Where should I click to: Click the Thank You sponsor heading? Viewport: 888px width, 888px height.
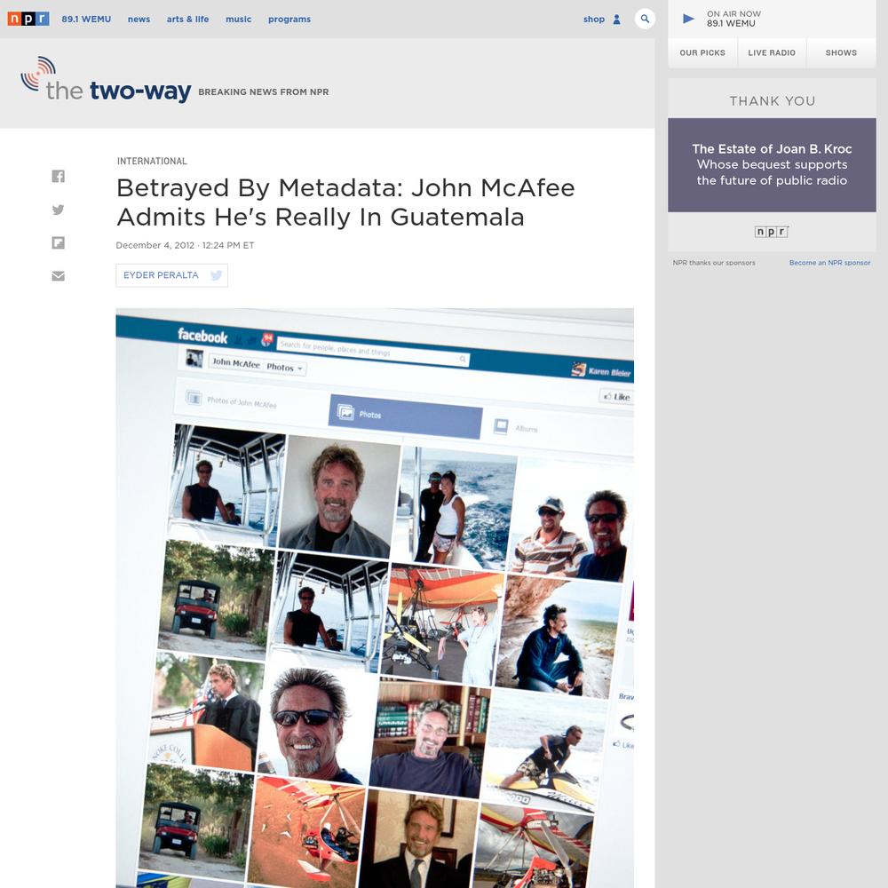pyautogui.click(x=772, y=101)
